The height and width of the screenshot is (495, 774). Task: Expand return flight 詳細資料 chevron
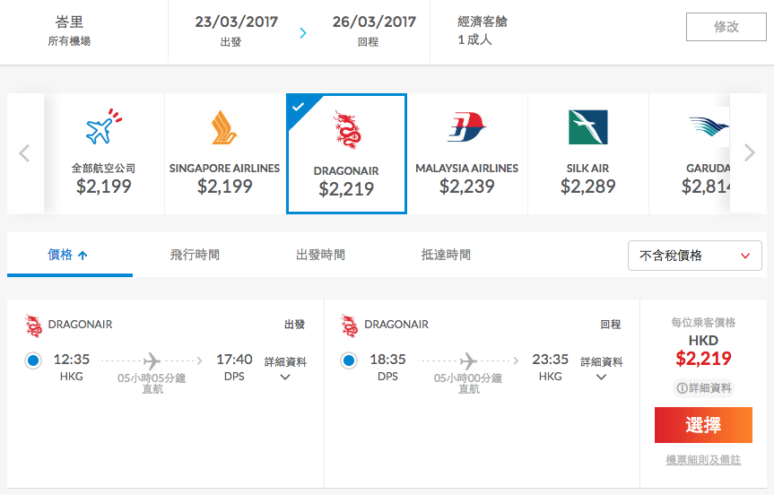[x=601, y=378]
